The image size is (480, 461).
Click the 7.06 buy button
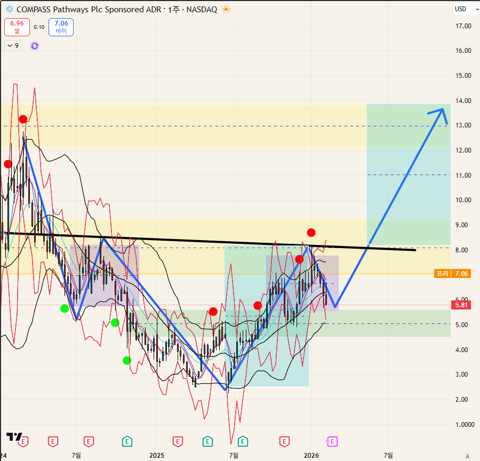(61, 27)
